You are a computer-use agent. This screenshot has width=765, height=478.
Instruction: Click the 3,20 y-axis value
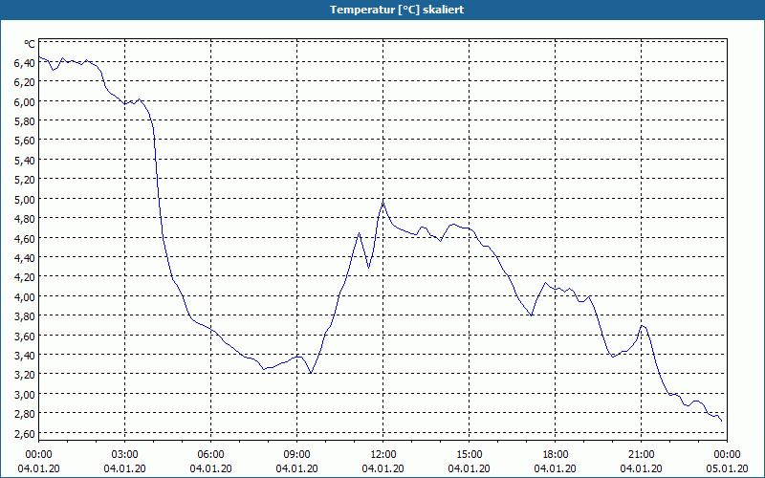pyautogui.click(x=25, y=375)
